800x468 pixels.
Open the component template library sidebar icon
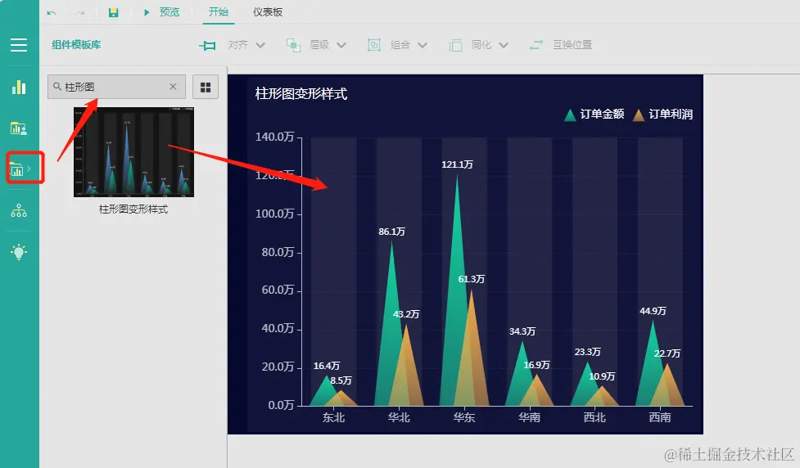[17, 169]
